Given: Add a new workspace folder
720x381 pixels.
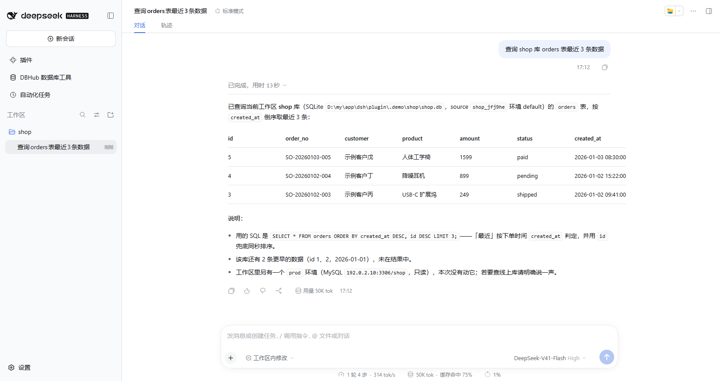Looking at the screenshot, I should coord(111,115).
